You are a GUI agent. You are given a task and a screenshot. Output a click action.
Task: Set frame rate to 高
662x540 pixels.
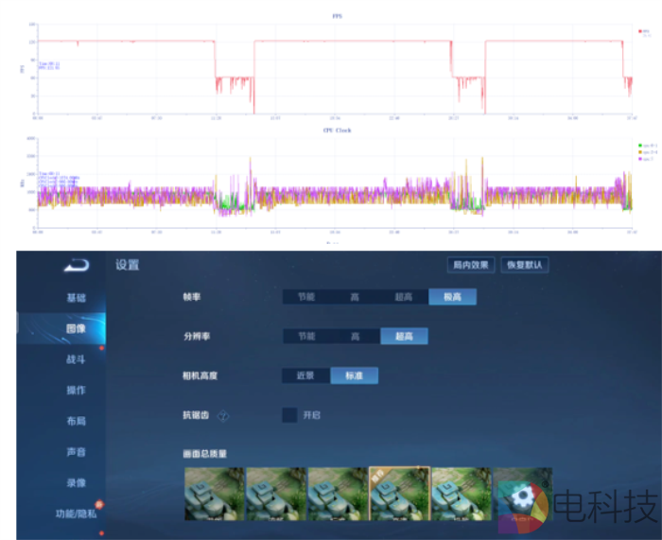point(355,297)
